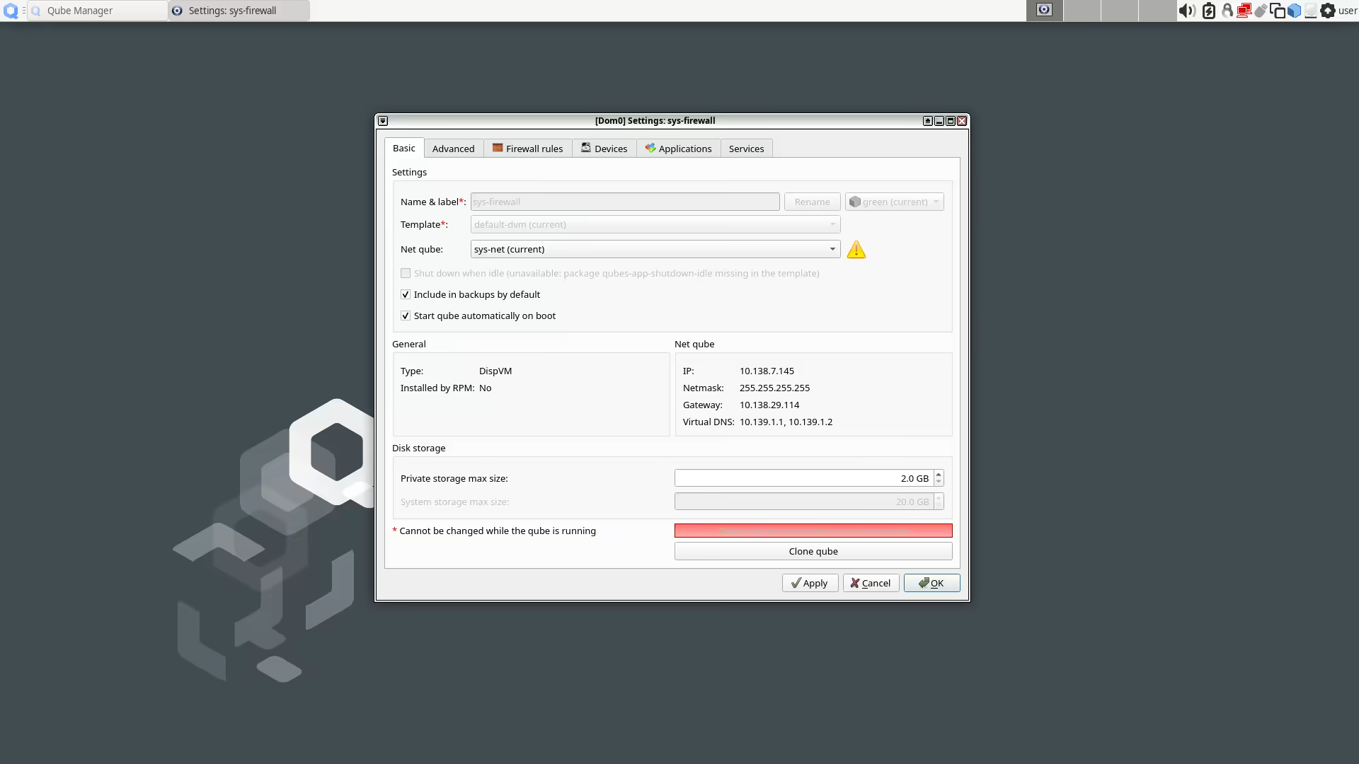Click the DispVM type value
This screenshot has width=1359, height=764.
[x=495, y=371]
